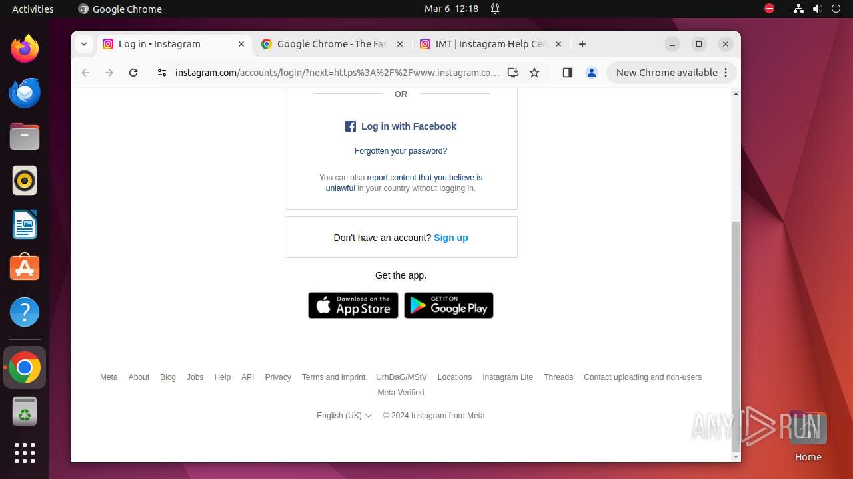Close the Log in • Instagram tab

click(241, 44)
